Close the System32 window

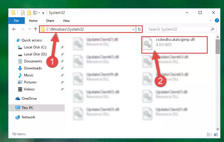(214, 13)
